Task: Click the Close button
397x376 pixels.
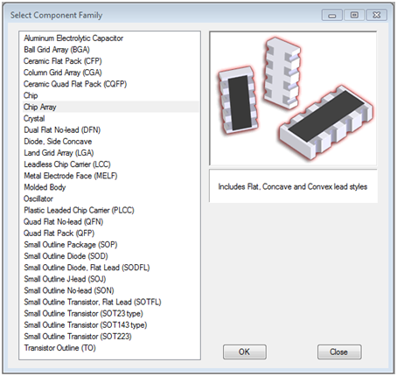Action: pyautogui.click(x=339, y=352)
